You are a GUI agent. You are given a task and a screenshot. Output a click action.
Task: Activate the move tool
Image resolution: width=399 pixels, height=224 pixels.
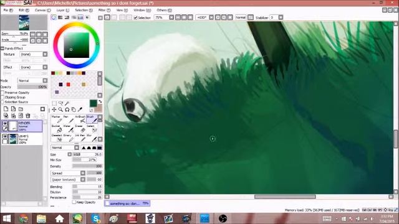coord(54,110)
